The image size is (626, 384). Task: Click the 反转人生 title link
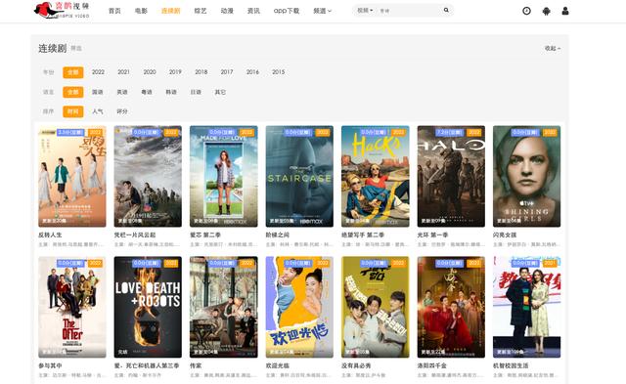pyautogui.click(x=50, y=235)
